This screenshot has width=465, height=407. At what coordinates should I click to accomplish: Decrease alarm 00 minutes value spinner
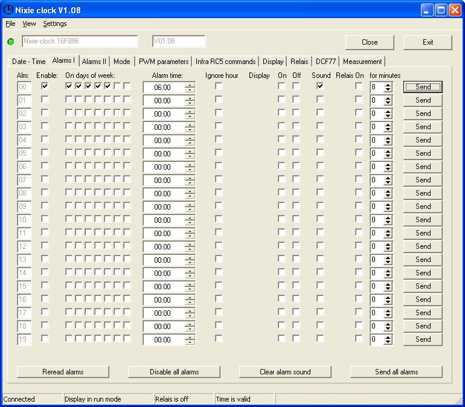388,90
